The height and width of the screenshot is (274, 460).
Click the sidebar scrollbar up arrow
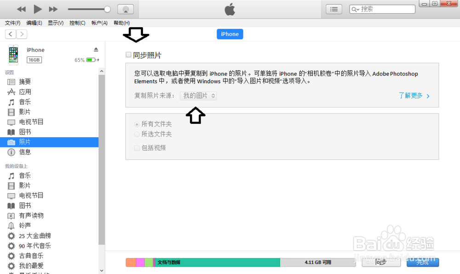(x=102, y=71)
